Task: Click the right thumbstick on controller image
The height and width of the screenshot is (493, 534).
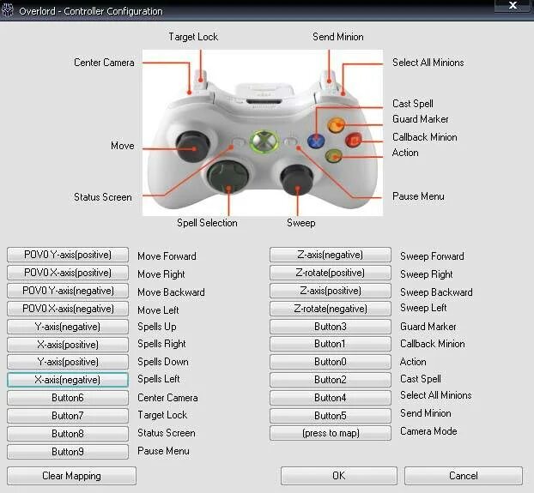Action: (x=296, y=180)
